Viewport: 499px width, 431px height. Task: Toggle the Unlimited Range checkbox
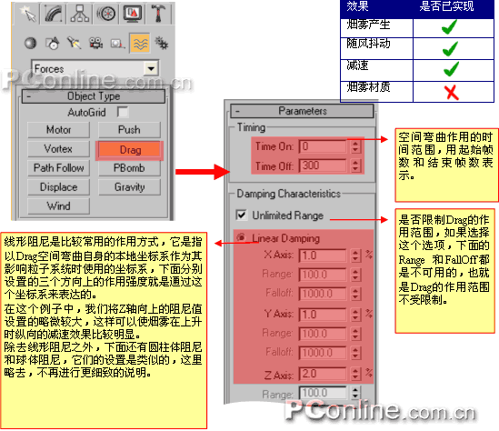[x=242, y=215]
